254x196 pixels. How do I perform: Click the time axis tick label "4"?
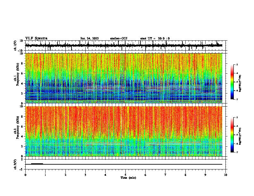[x=106, y=175]
